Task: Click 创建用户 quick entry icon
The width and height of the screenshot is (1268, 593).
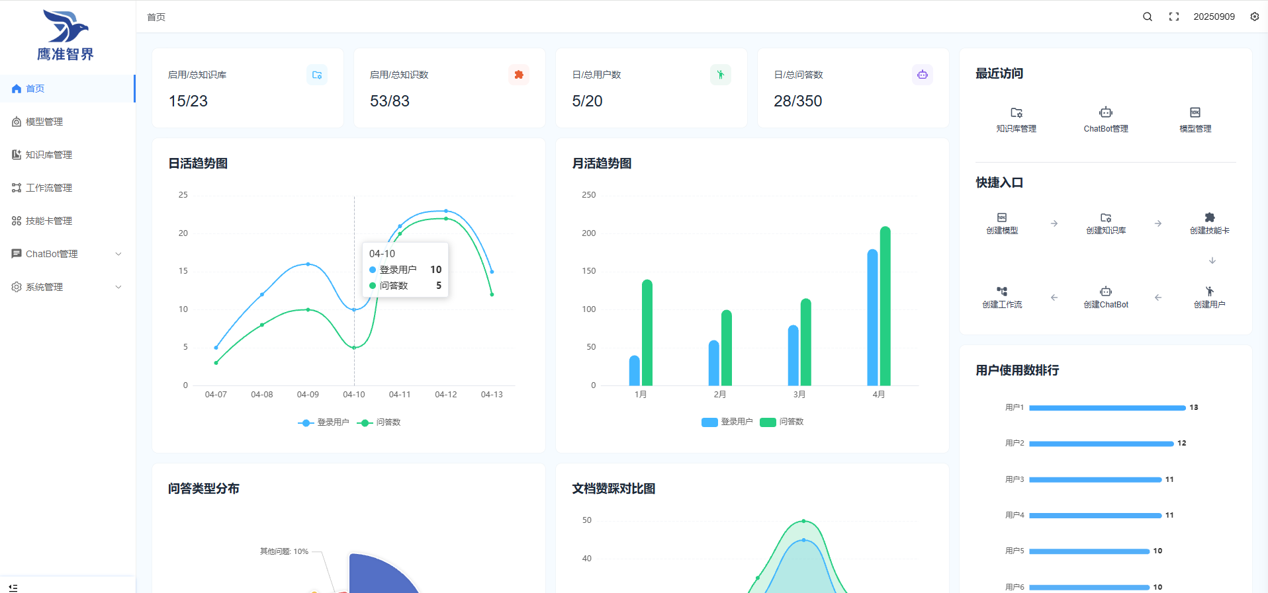Action: point(1210,292)
